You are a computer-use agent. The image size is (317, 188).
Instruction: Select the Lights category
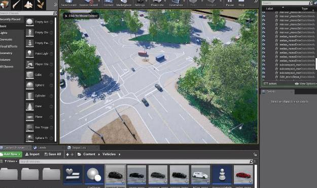pyautogui.click(x=4, y=33)
